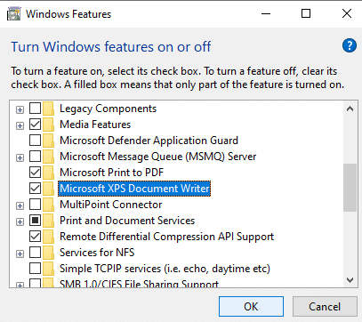Click folder icon beside Simple TCPIP services
The width and height of the screenshot is (362, 322).
pyautogui.click(x=48, y=269)
